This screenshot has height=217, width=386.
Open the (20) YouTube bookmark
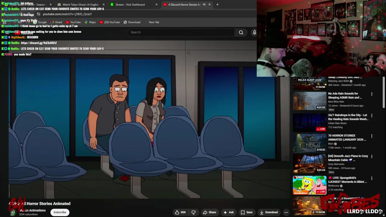click(109, 22)
